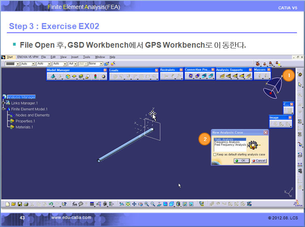Choose Free Frequency Analysis case type
Image resolution: width=305 pixels, height=227 pixels.
click(230, 145)
